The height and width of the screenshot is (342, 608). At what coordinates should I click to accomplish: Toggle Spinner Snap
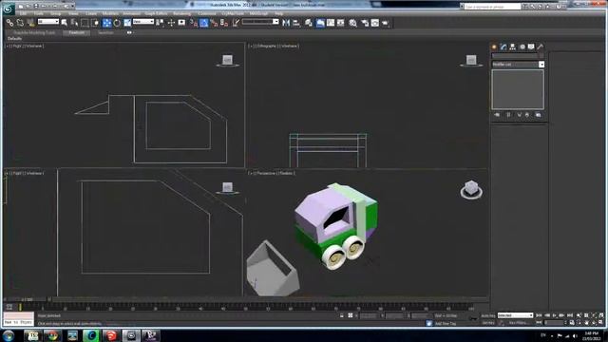(x=224, y=23)
